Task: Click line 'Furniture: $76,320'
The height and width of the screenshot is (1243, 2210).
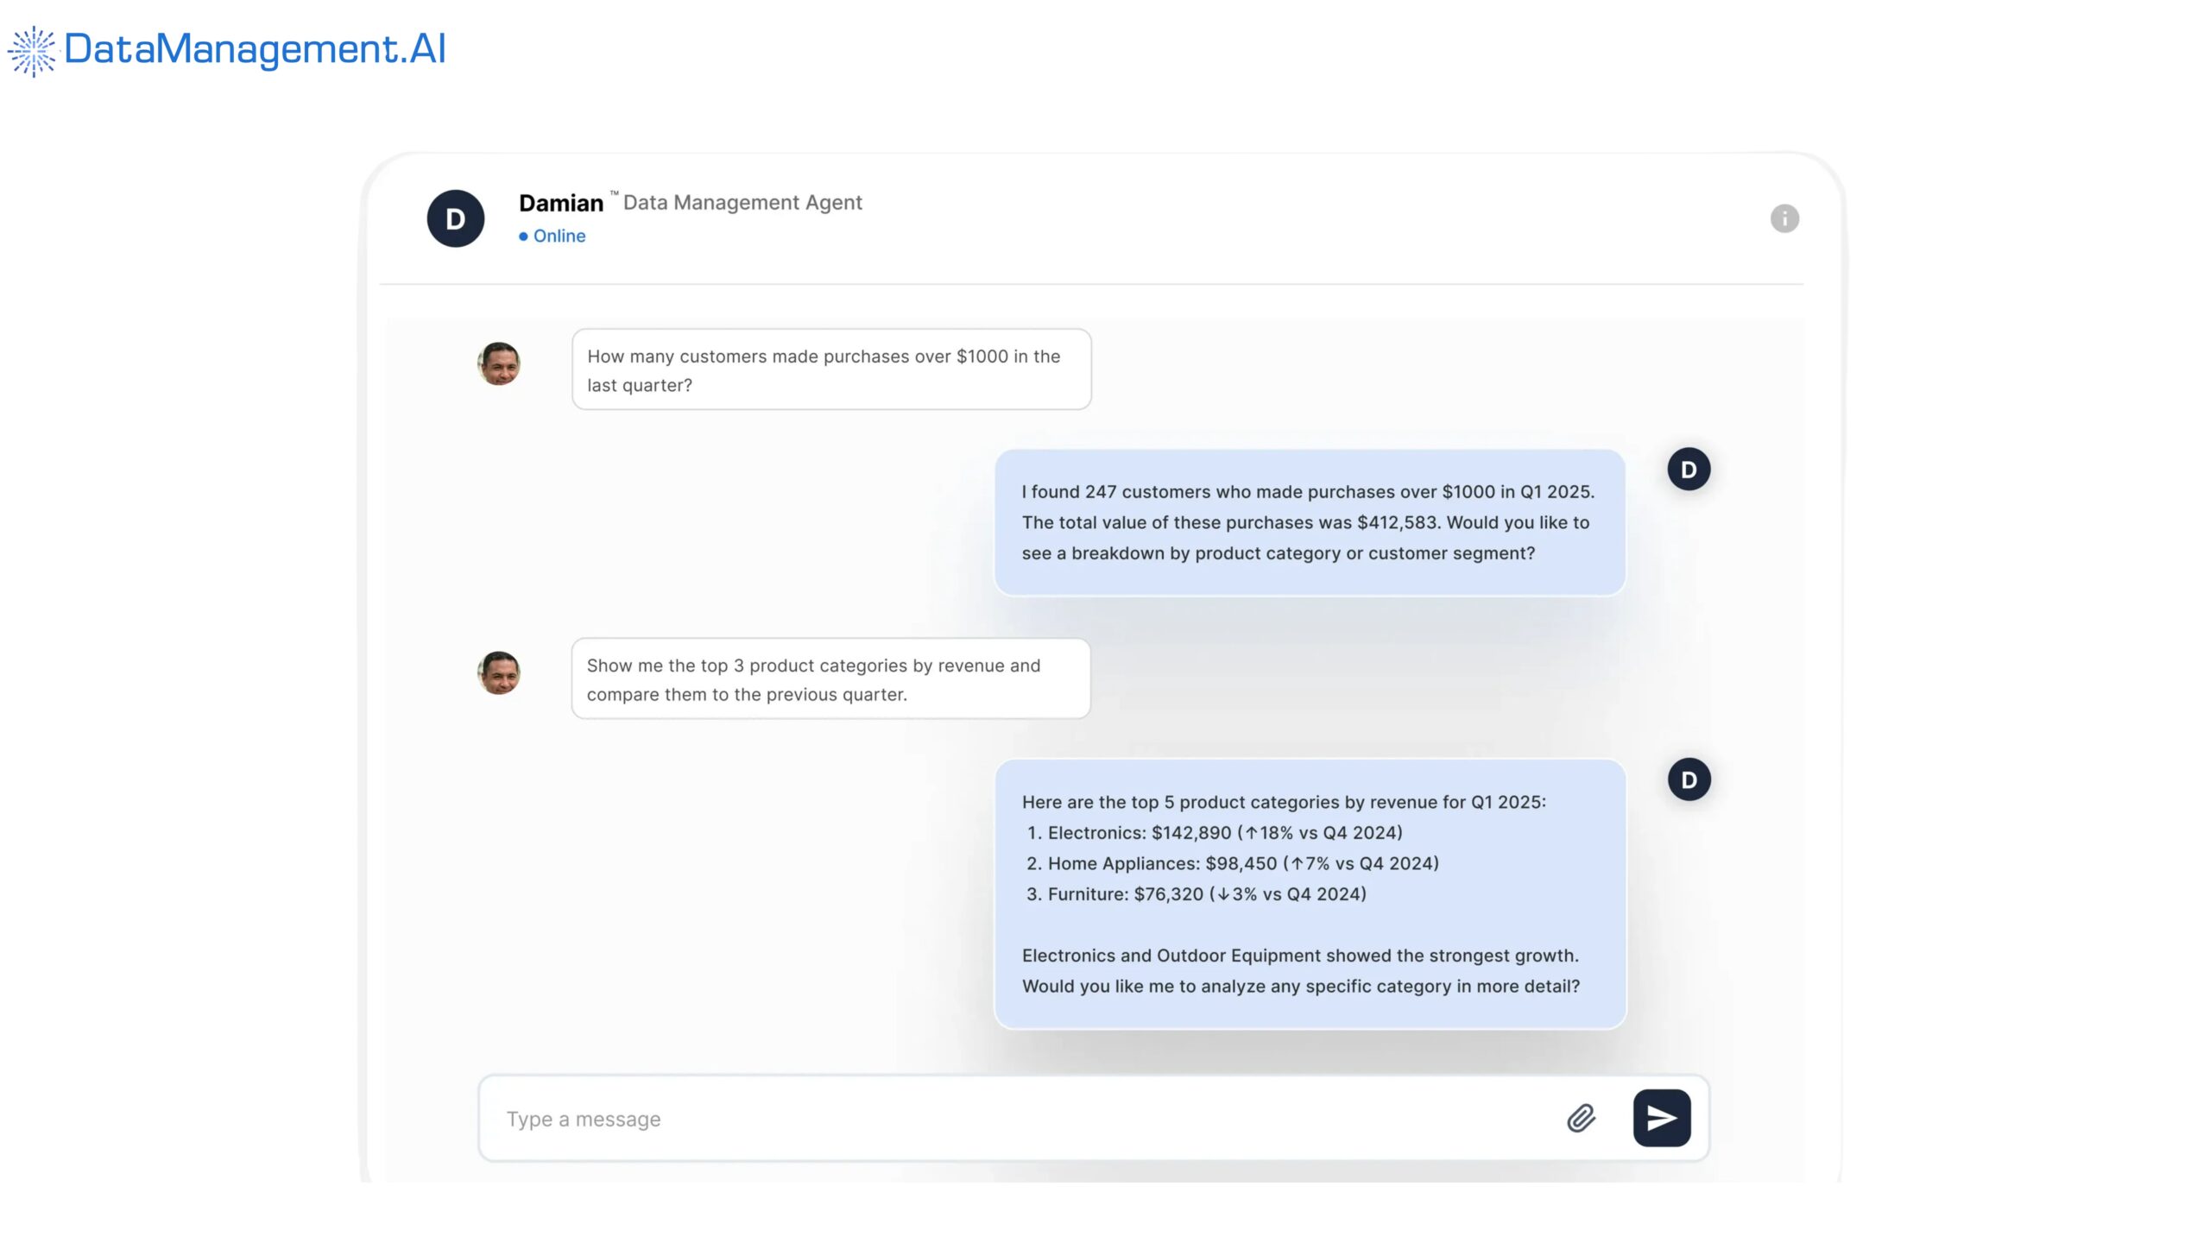Action: pos(1197,894)
